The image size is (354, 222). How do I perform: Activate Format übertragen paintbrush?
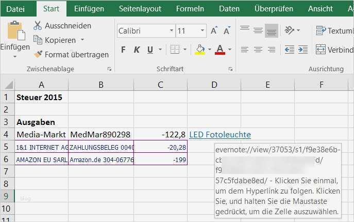(71, 55)
